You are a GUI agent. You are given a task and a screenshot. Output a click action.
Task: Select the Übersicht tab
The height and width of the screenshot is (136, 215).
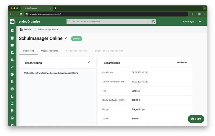tap(28, 51)
